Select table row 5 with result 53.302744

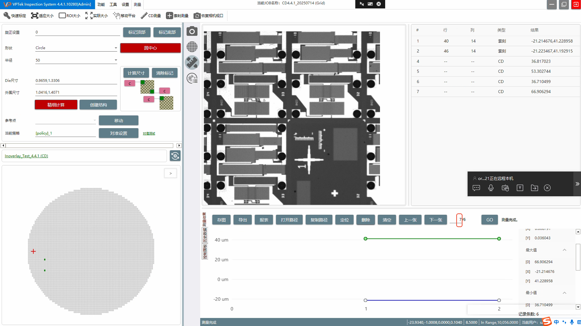[496, 71]
